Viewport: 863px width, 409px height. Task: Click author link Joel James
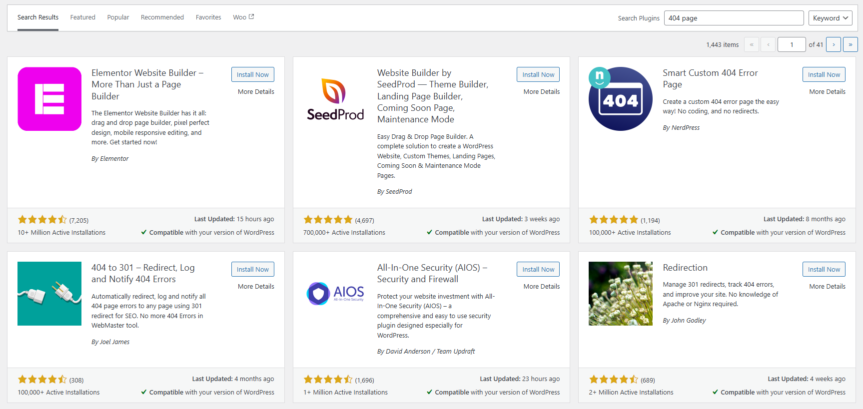click(x=115, y=342)
